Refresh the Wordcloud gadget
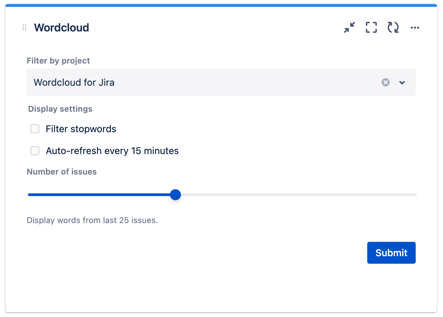 click(x=393, y=27)
